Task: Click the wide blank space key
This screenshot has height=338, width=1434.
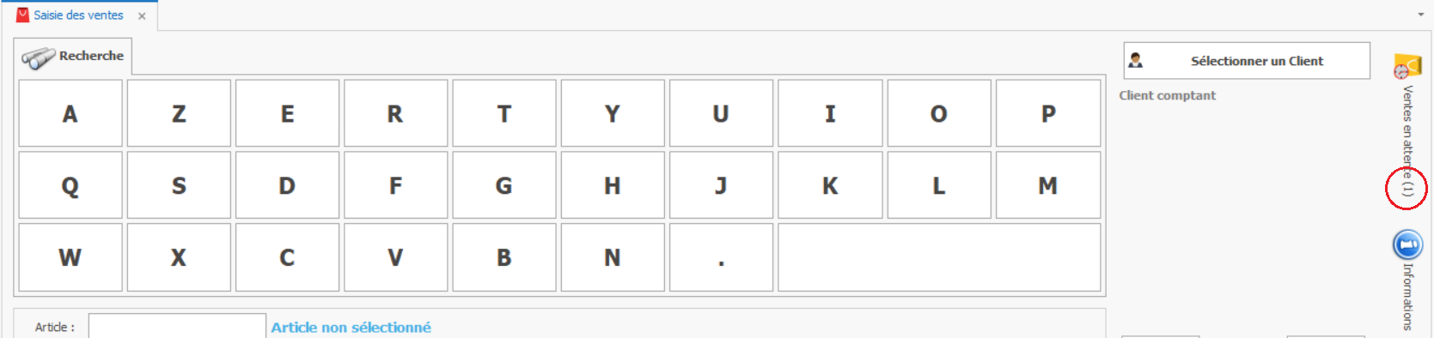Action: click(939, 257)
